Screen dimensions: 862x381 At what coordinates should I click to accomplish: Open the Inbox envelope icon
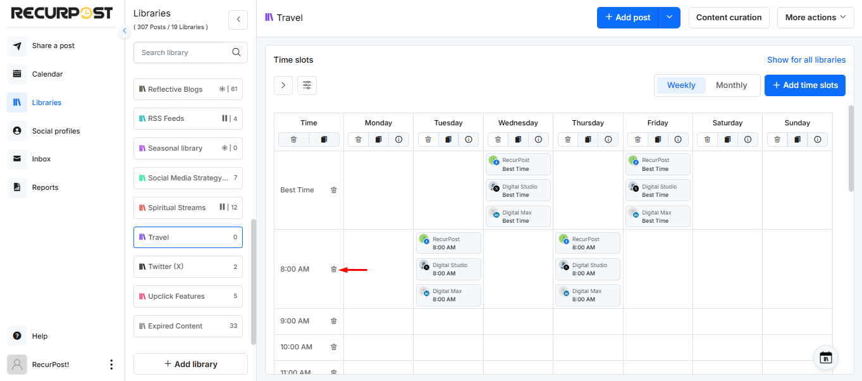tap(17, 159)
